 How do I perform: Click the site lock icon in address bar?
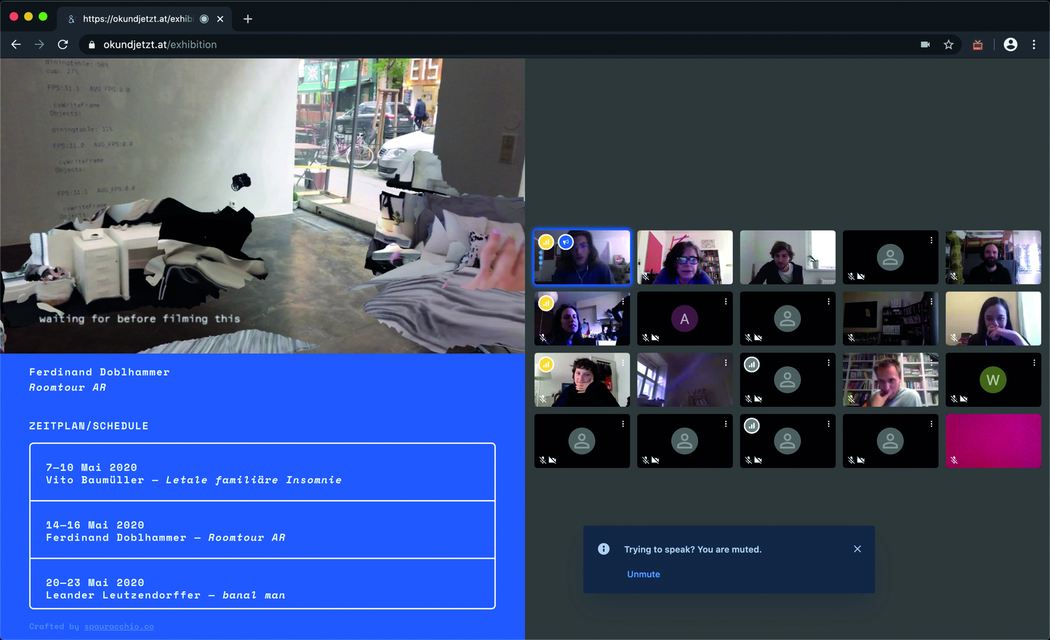[92, 45]
